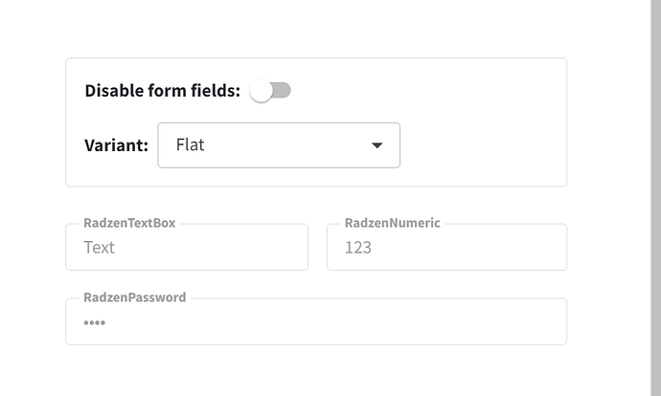Viewport: 661px width, 396px height.
Task: Click the dropdown arrow in Variant selector
Action: click(x=377, y=145)
